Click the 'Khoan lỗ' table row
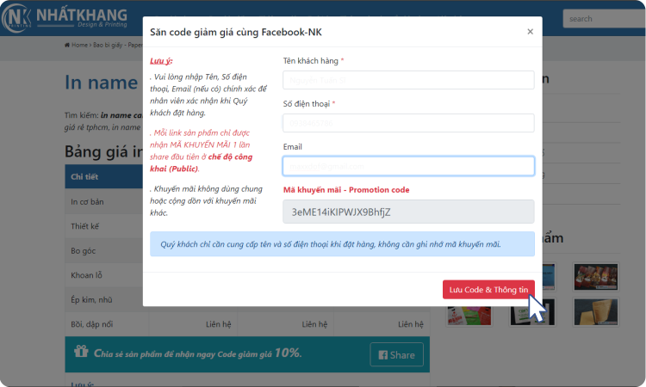Image resolution: width=646 pixels, height=387 pixels. [104, 275]
